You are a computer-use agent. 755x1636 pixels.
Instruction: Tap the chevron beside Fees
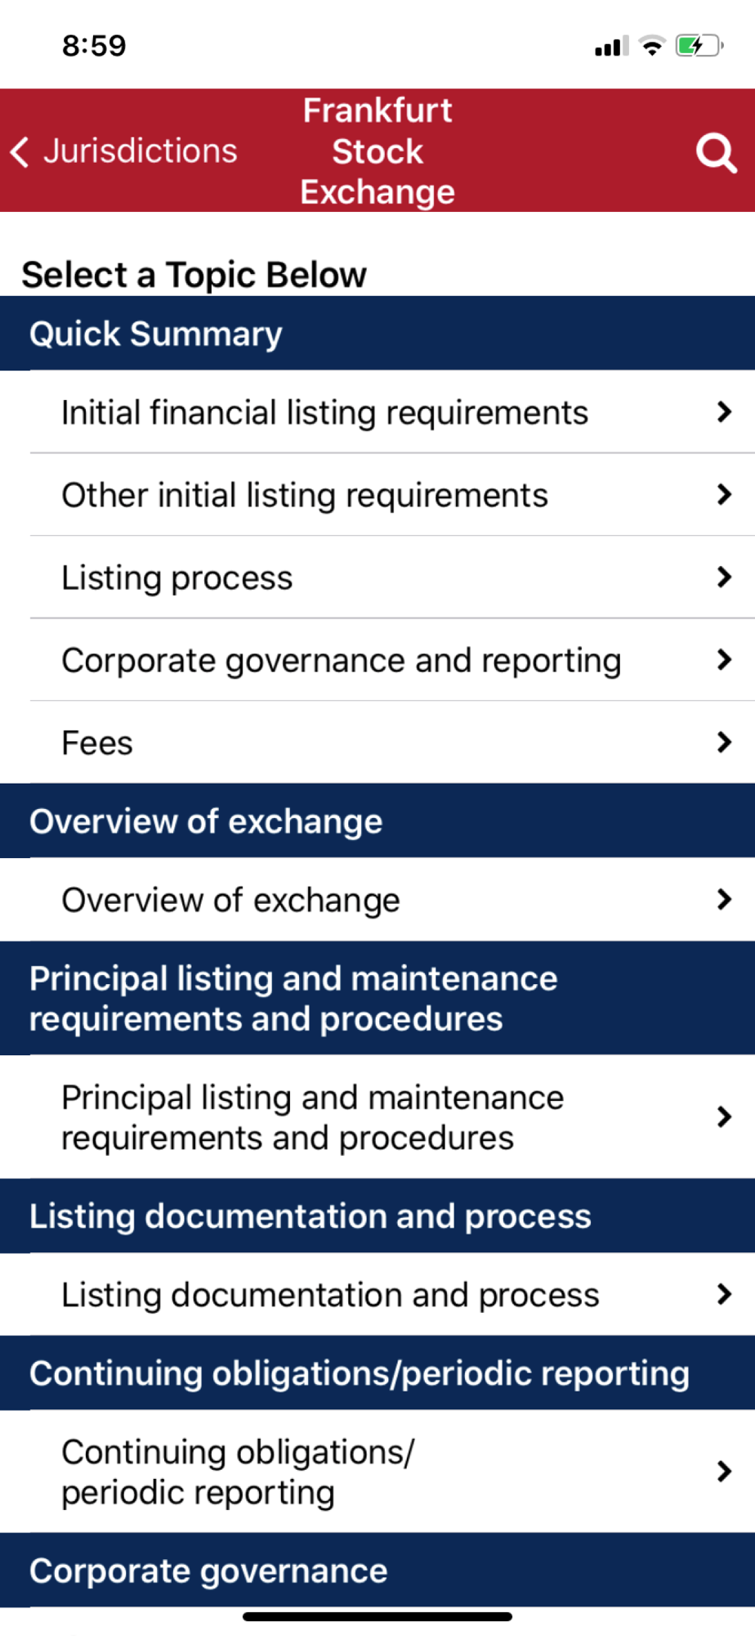pyautogui.click(x=724, y=742)
